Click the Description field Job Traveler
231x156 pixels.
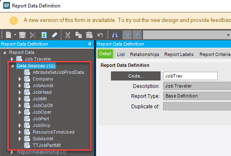[x=197, y=86]
